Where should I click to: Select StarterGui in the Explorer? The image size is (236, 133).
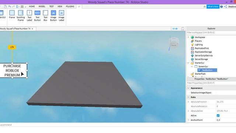point(199,63)
